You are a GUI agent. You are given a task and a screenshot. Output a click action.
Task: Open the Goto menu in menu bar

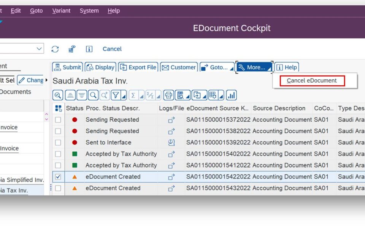point(36,11)
